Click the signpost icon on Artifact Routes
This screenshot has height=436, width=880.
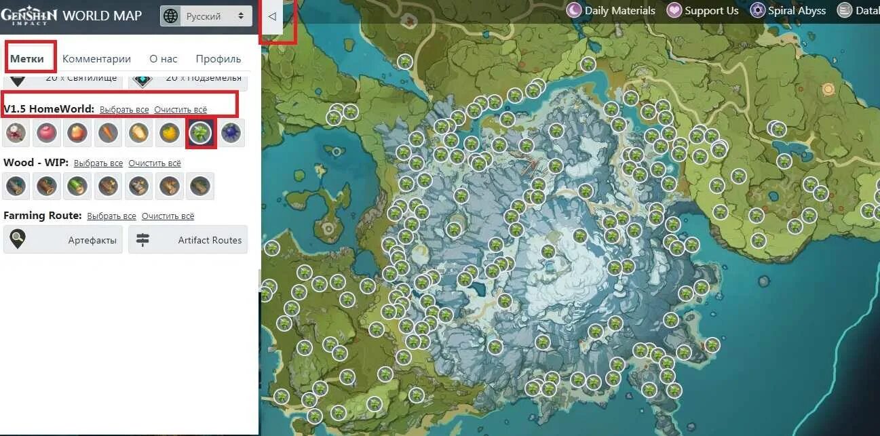click(142, 240)
